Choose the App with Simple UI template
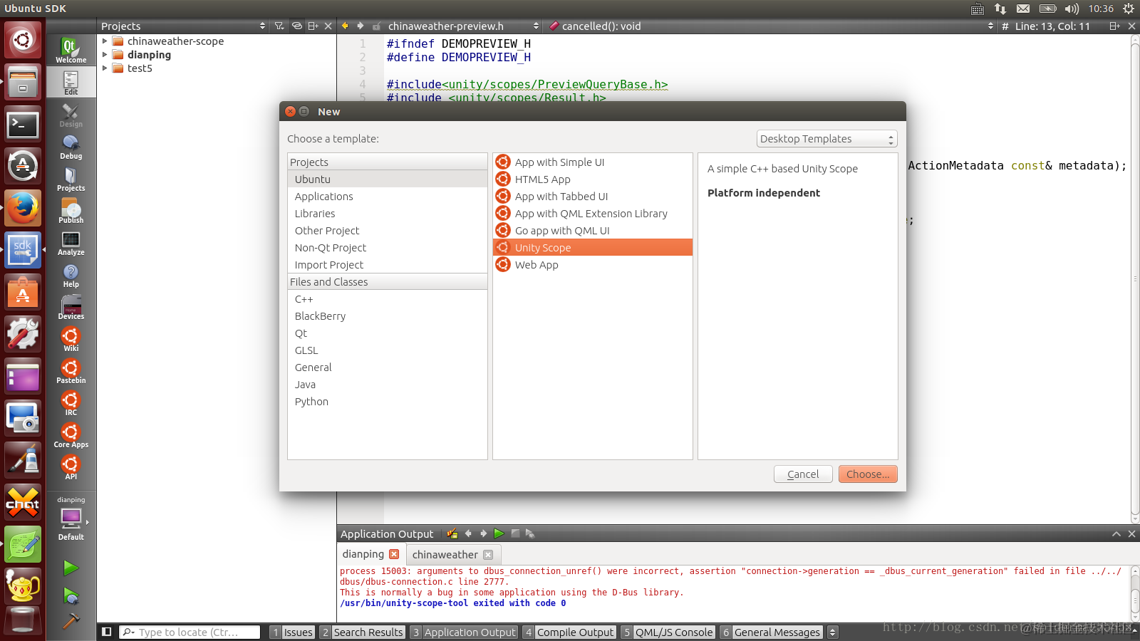This screenshot has width=1140, height=641. (x=593, y=162)
